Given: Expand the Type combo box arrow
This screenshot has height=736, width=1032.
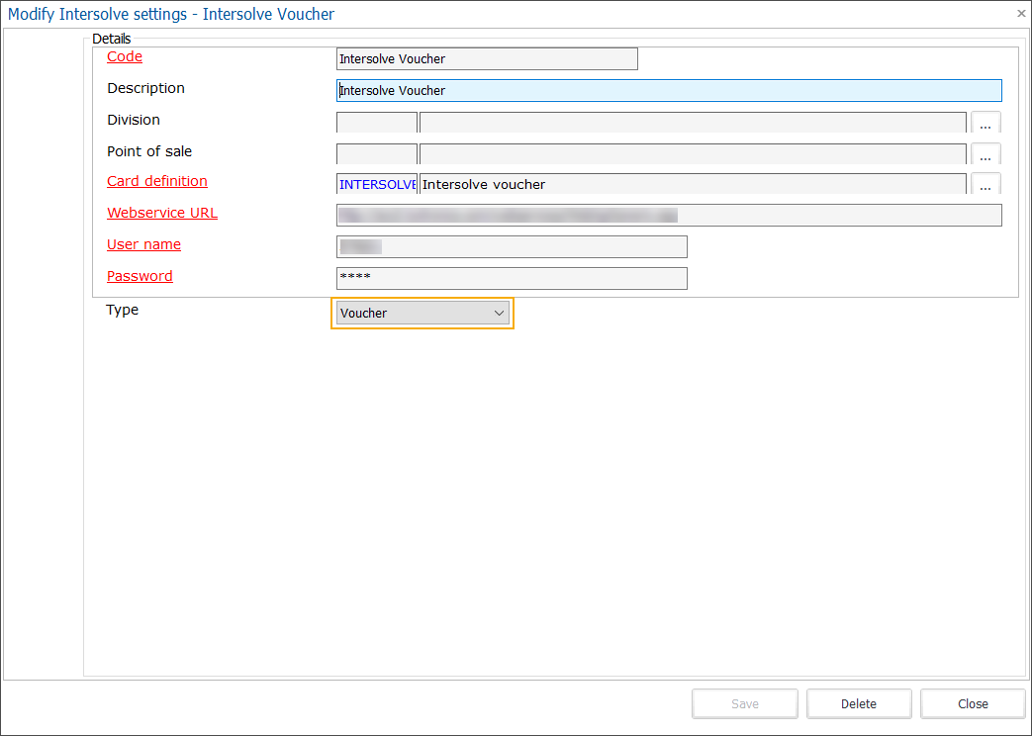Looking at the screenshot, I should click(x=500, y=312).
